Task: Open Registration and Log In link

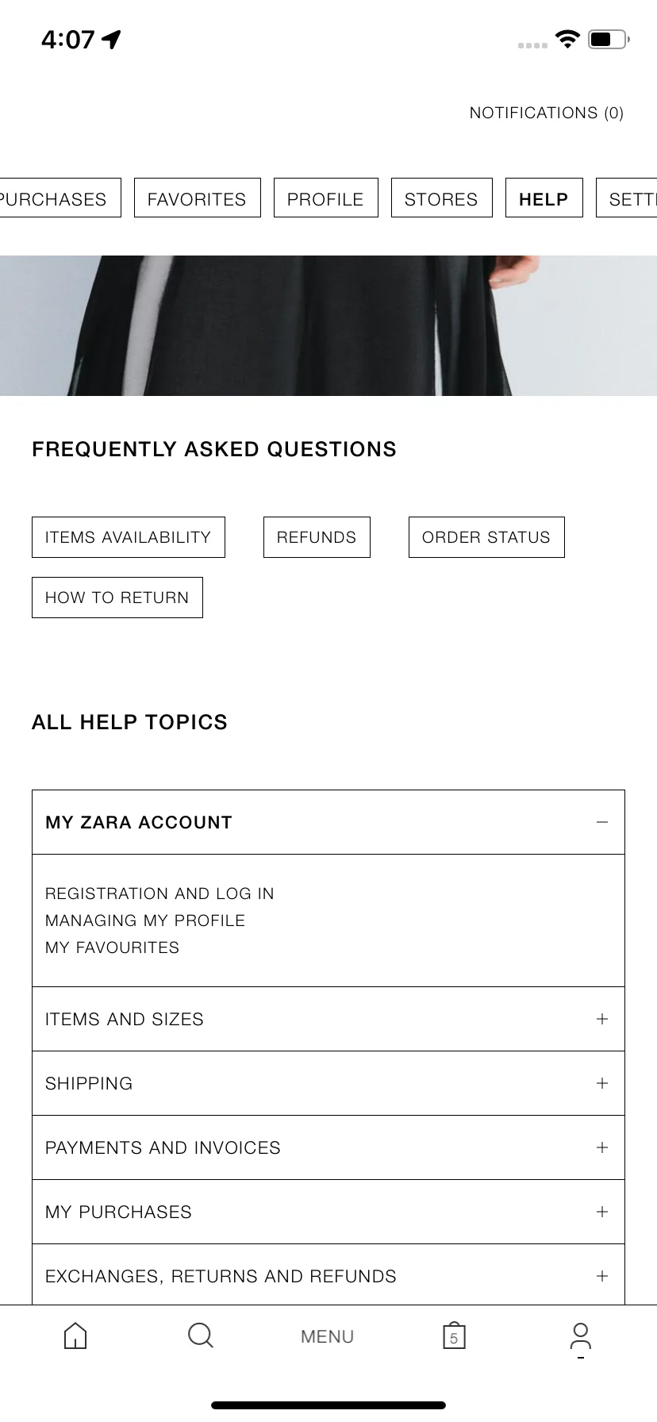Action: pyautogui.click(x=159, y=894)
